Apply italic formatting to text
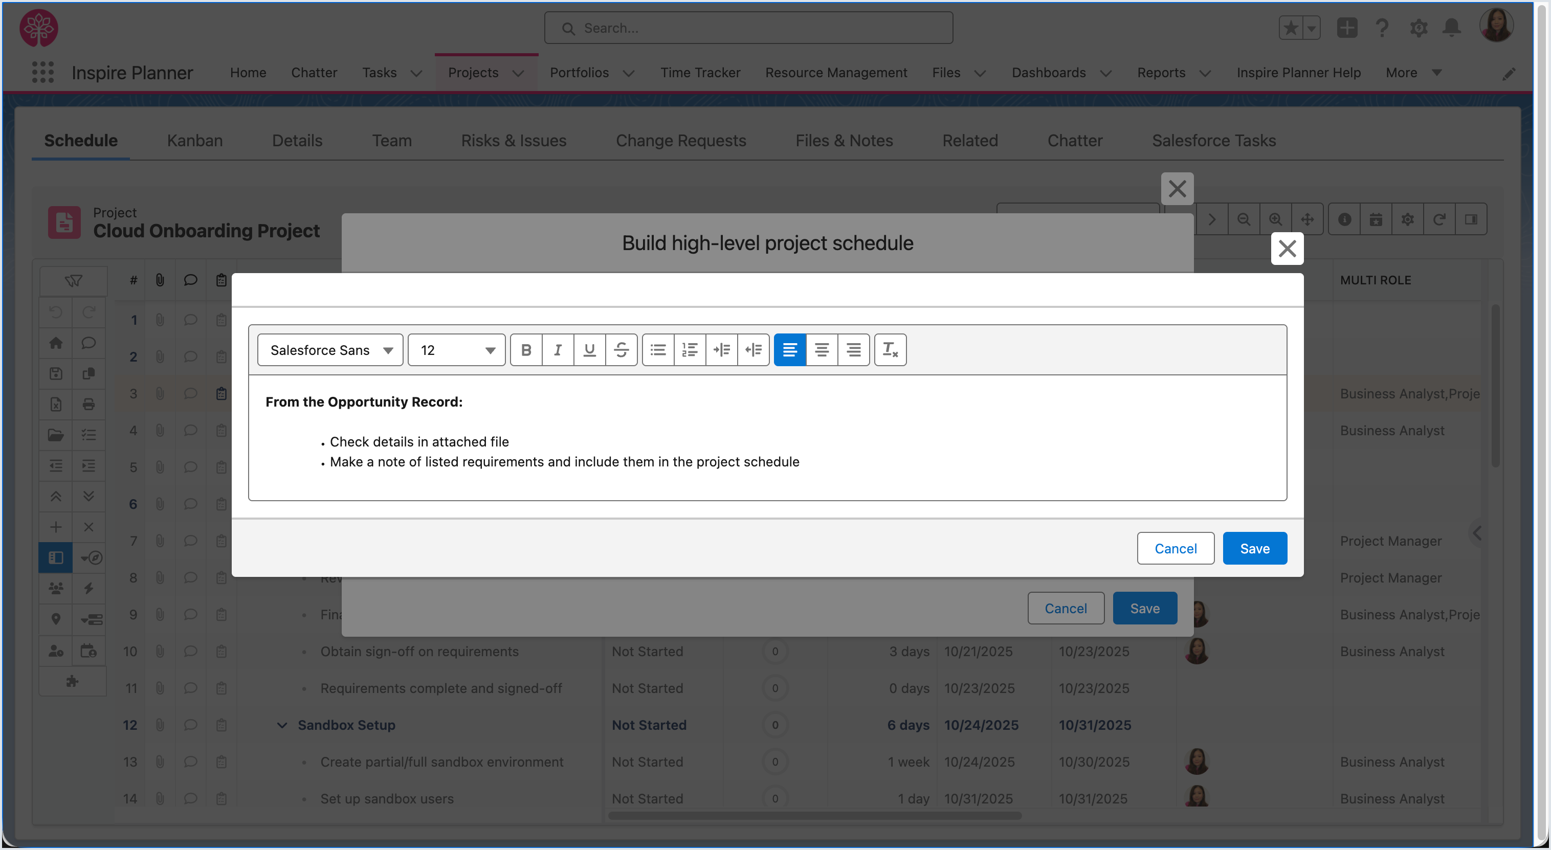 click(558, 350)
